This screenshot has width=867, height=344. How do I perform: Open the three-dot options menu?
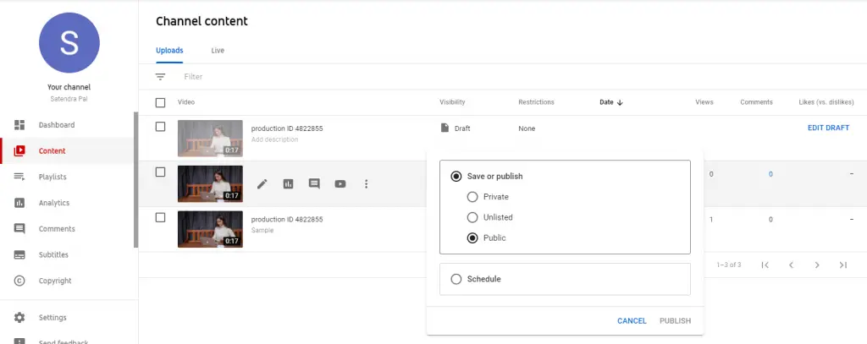(x=366, y=184)
